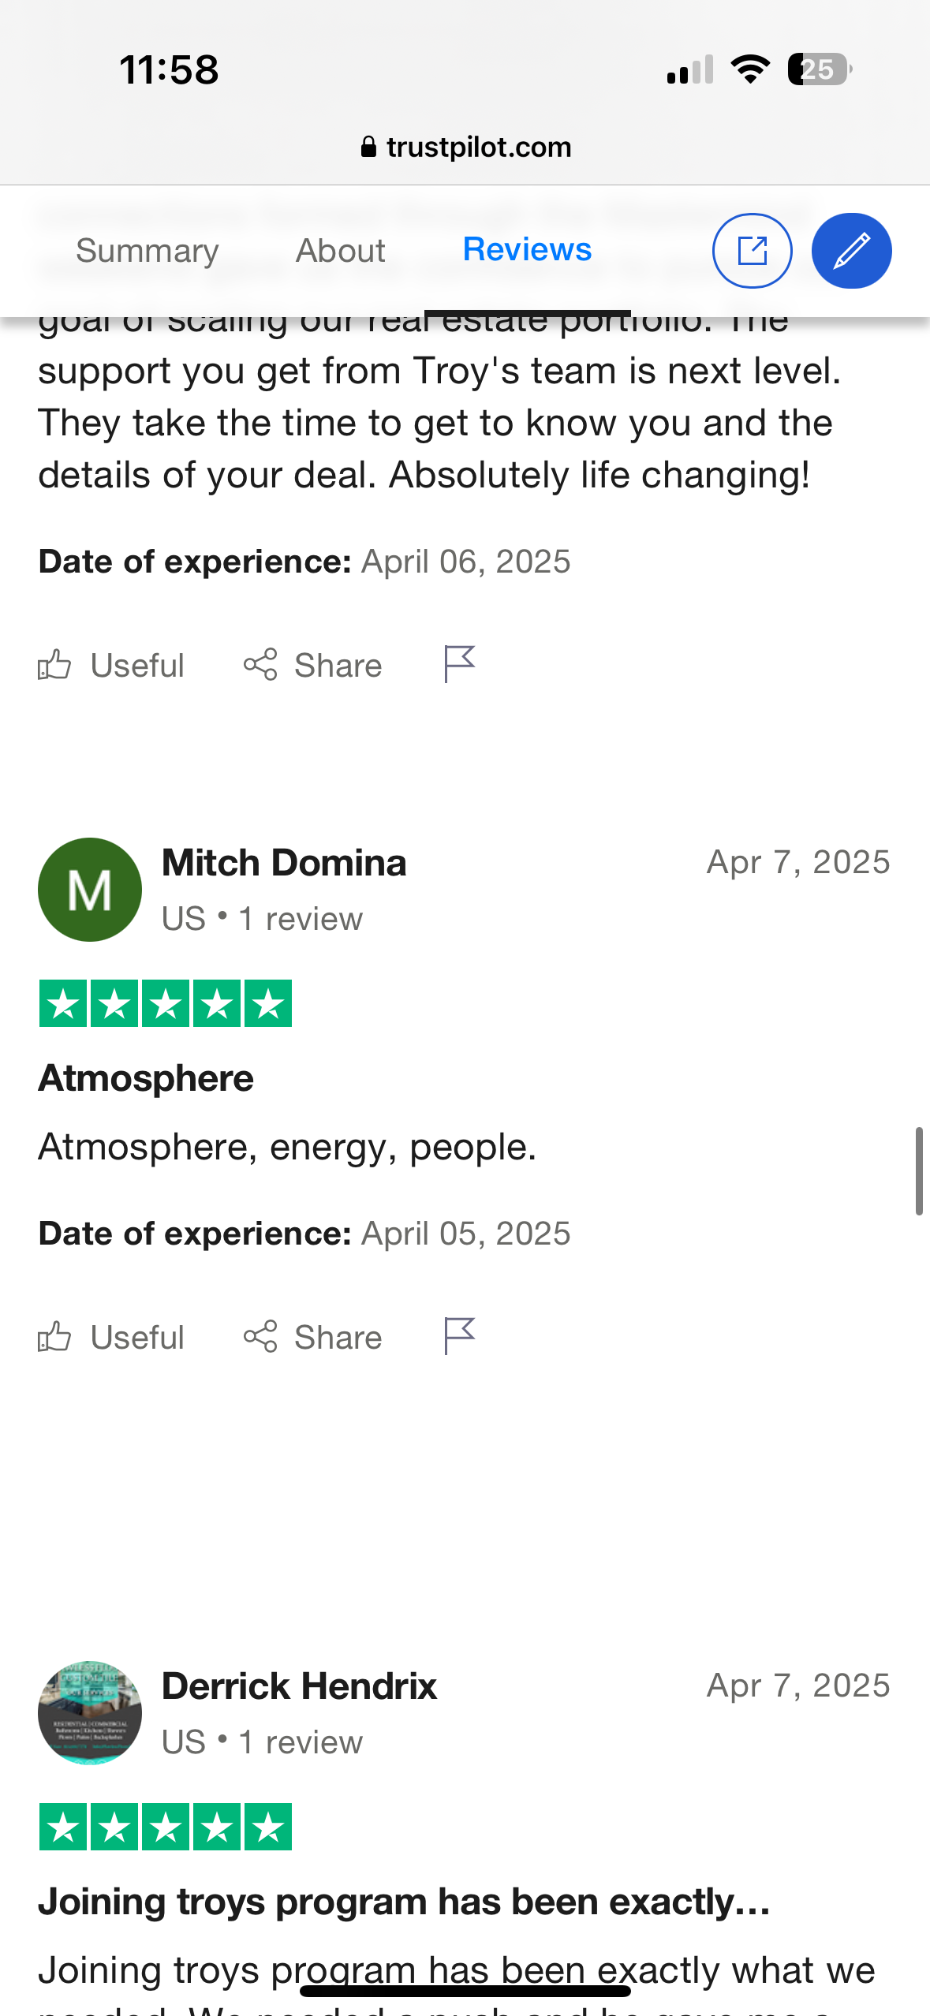
Task: Open the 'Joining troys program' review title
Action: click(x=405, y=1902)
